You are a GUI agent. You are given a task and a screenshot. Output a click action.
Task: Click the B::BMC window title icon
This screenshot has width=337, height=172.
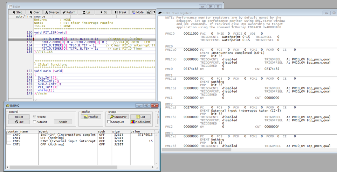[8, 106]
